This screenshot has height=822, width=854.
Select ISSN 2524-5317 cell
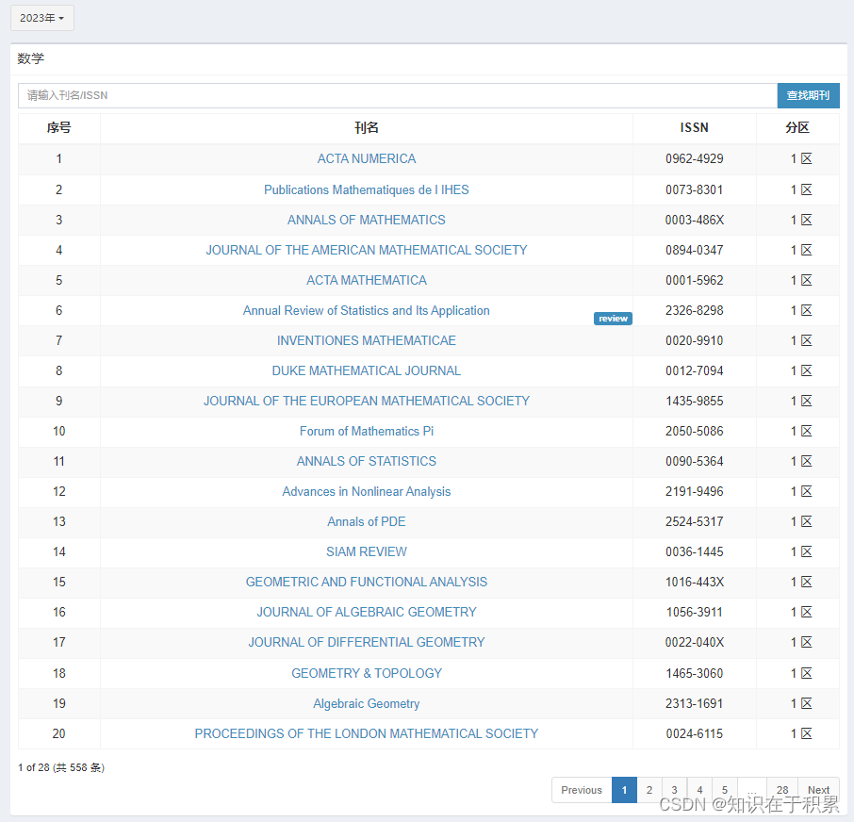point(695,521)
